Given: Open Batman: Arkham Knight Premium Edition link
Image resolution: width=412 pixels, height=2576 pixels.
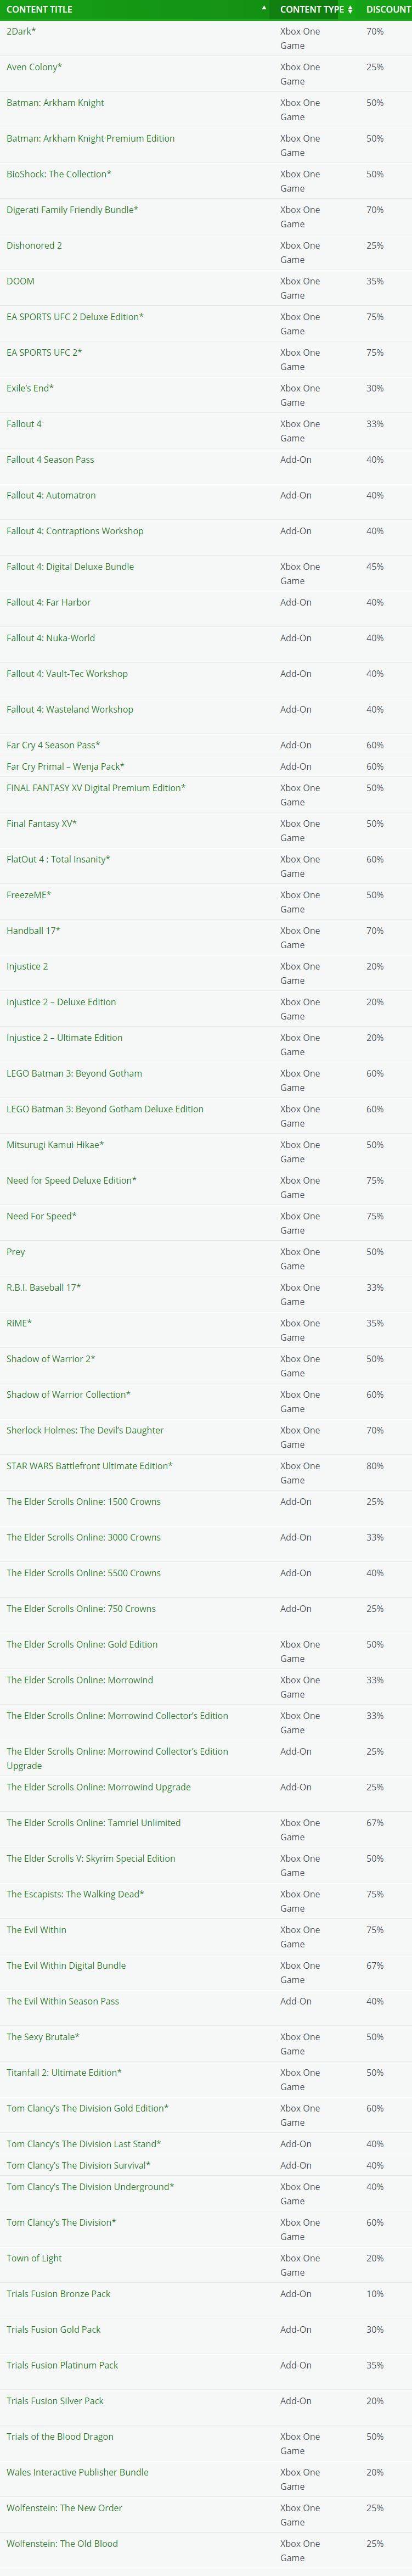Looking at the screenshot, I should (x=90, y=138).
